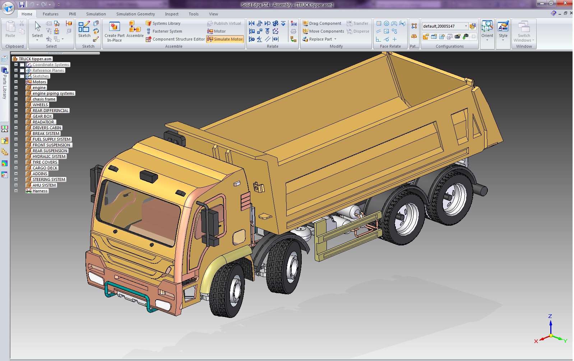Click the Assemble command icon
574x361 pixels.
[x=135, y=29]
